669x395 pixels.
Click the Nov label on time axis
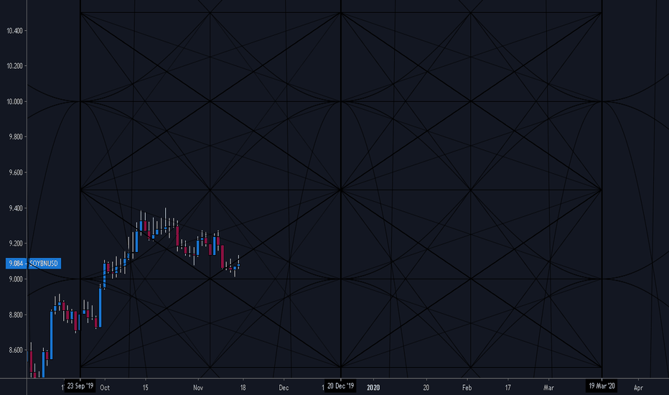pyautogui.click(x=198, y=388)
